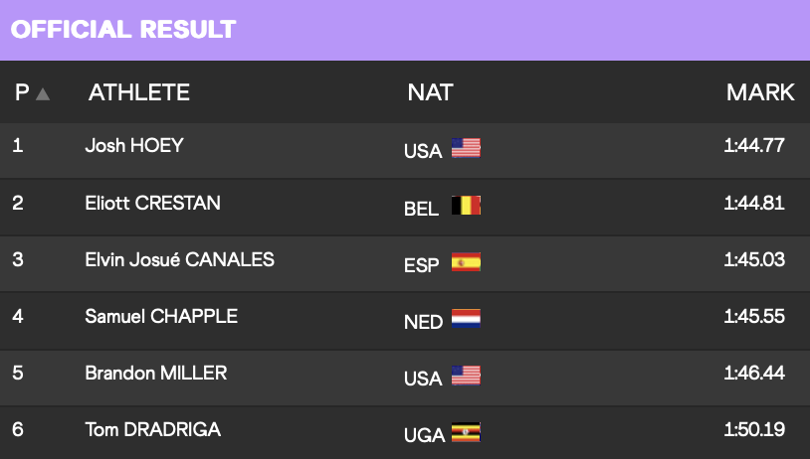Sort results by ATHLETE column header
The height and width of the screenshot is (459, 810).
pyautogui.click(x=139, y=92)
